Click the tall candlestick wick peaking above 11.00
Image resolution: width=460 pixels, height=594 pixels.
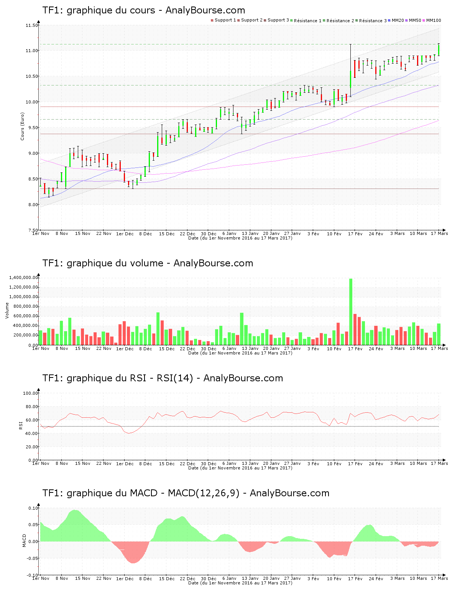point(350,70)
